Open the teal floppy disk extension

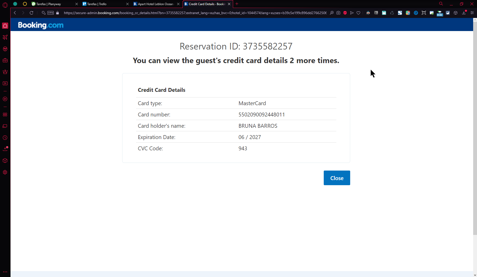tap(384, 13)
